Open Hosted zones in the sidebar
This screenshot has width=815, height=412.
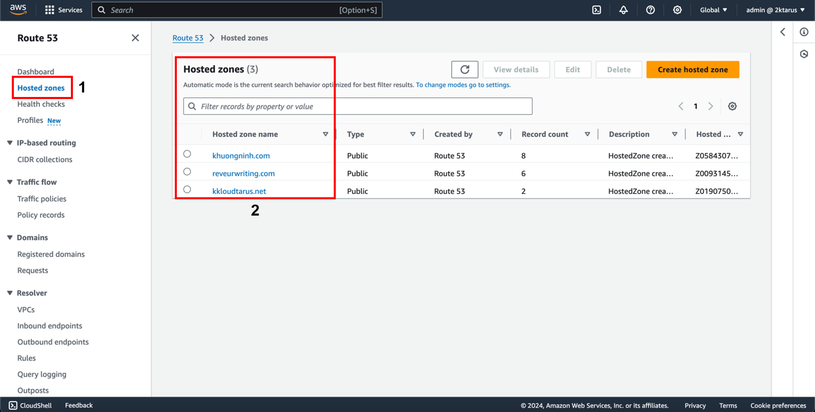[x=41, y=88]
